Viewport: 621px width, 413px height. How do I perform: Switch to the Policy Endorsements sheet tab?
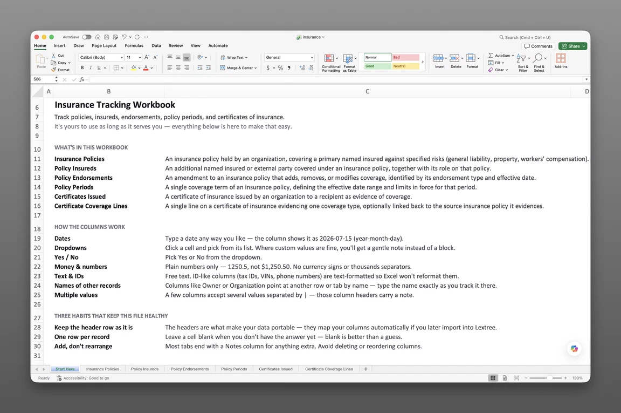tap(190, 369)
